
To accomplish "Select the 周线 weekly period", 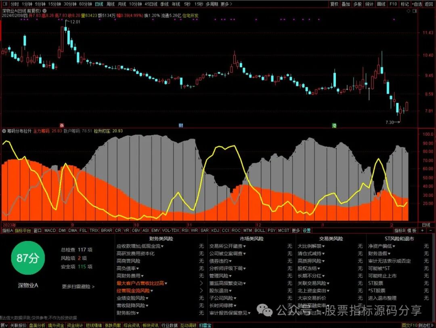I will pyautogui.click(x=110, y=4).
